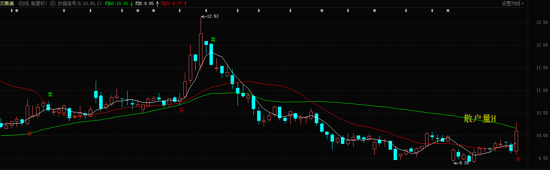Click the tall red candle peaking at 12.63

point(201,50)
